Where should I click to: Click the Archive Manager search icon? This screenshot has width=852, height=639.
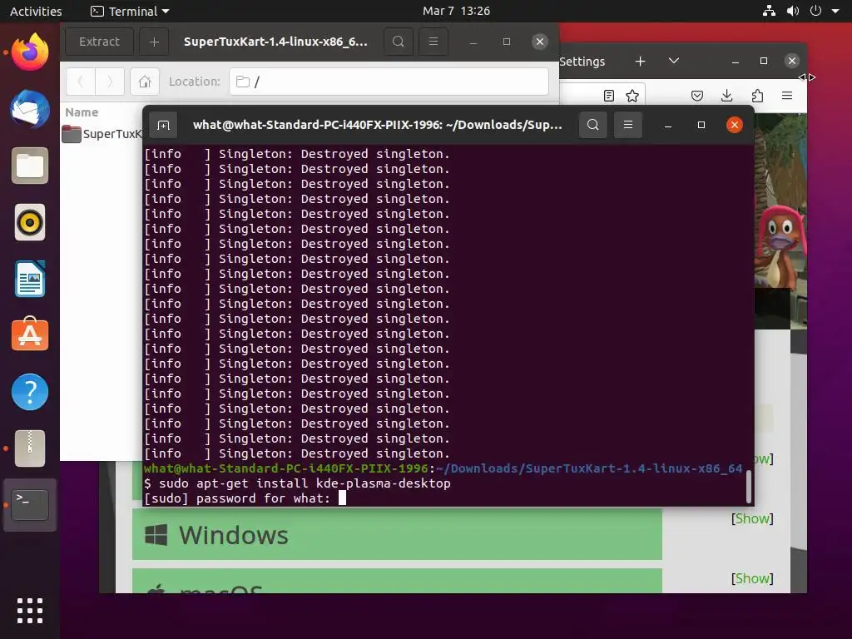pos(399,42)
